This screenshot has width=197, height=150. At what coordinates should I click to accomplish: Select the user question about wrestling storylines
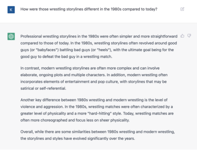point(89,9)
